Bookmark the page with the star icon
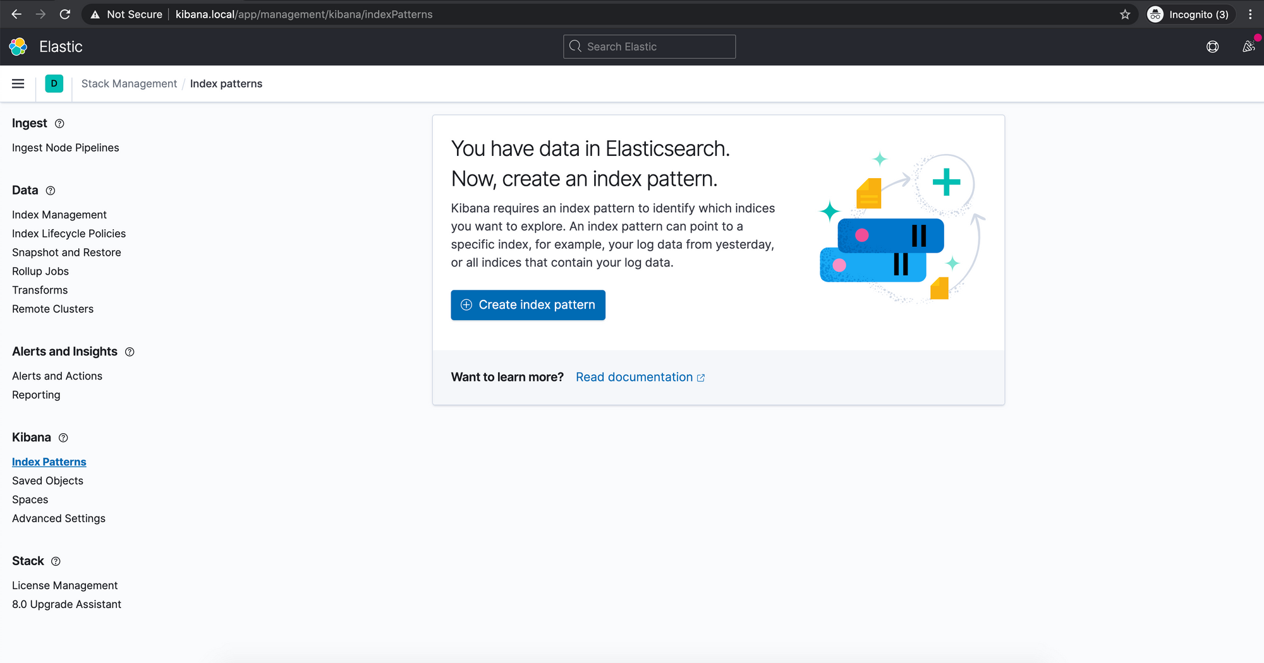The width and height of the screenshot is (1264, 663). pyautogui.click(x=1125, y=14)
